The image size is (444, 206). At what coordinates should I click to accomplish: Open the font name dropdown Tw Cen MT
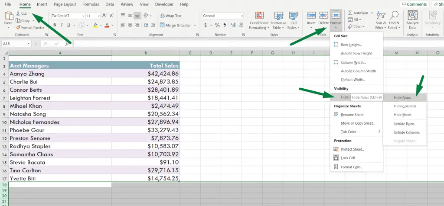coord(84,16)
